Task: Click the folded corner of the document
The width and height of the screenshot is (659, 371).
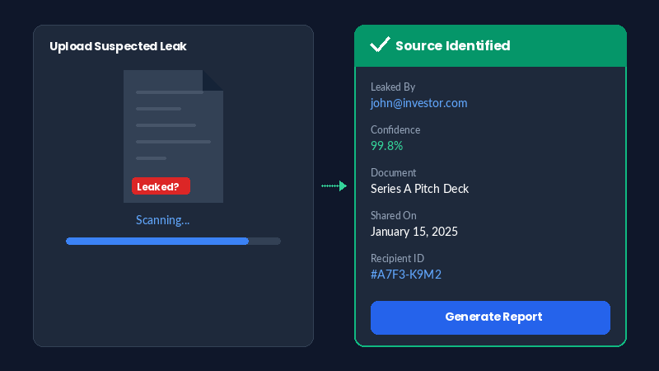Action: tap(213, 80)
